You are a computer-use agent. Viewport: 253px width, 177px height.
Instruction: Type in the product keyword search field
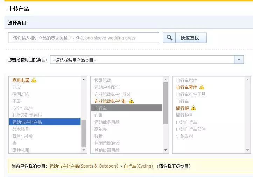83,38
